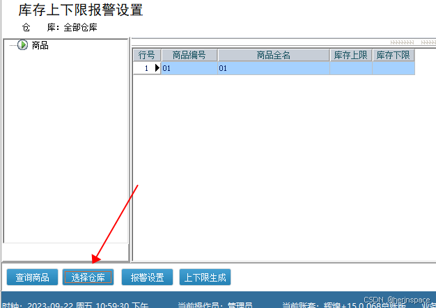
Task: Select the row 1 indicator arrow
Action: coord(157,67)
